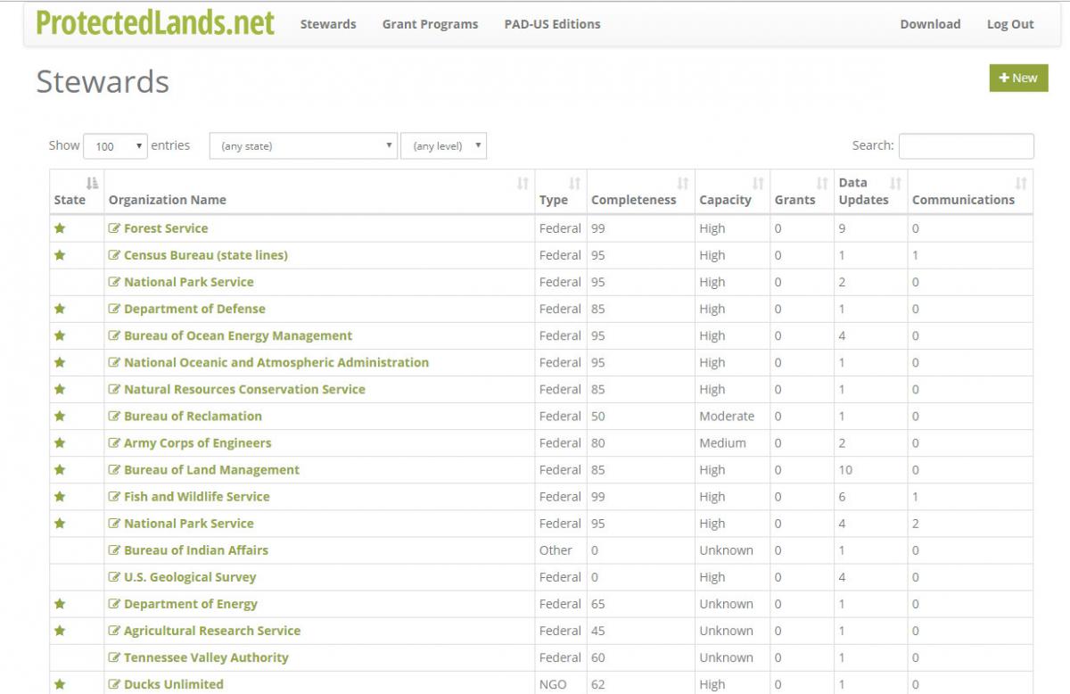
Task: Click the star in Department of Energy row
Action: 60,604
